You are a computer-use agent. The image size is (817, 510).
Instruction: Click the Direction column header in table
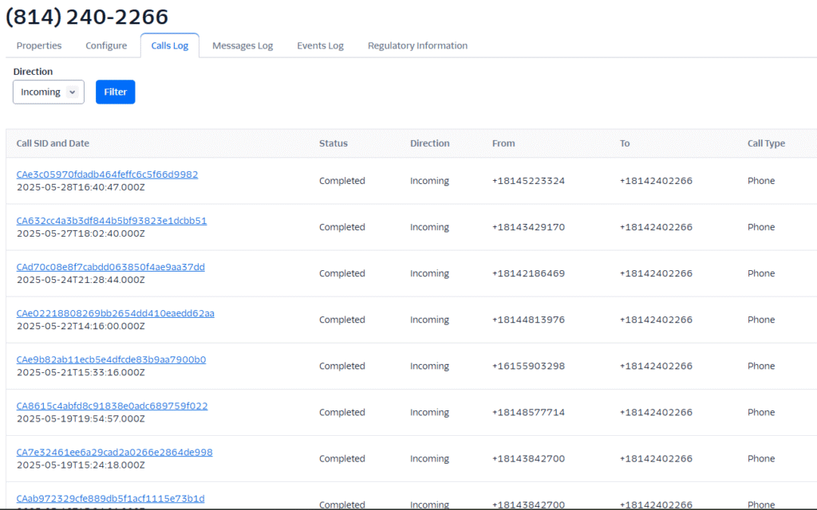pos(430,143)
